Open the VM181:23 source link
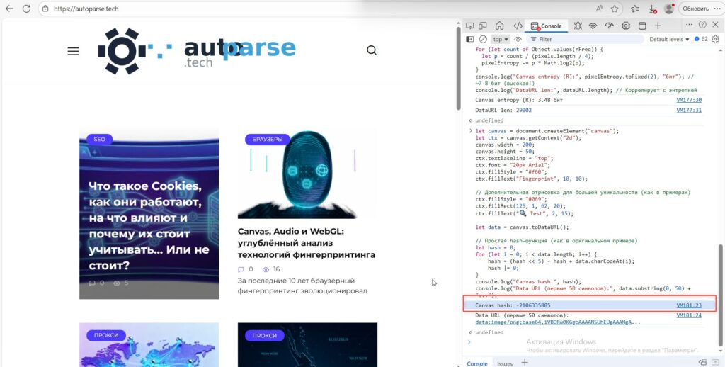725x367 pixels. coord(689,305)
